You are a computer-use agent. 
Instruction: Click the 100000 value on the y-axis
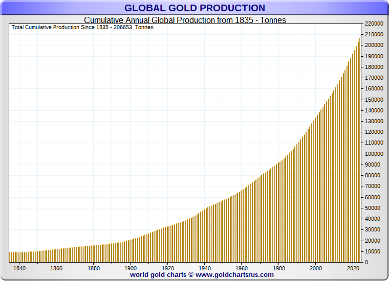pyautogui.click(x=373, y=154)
